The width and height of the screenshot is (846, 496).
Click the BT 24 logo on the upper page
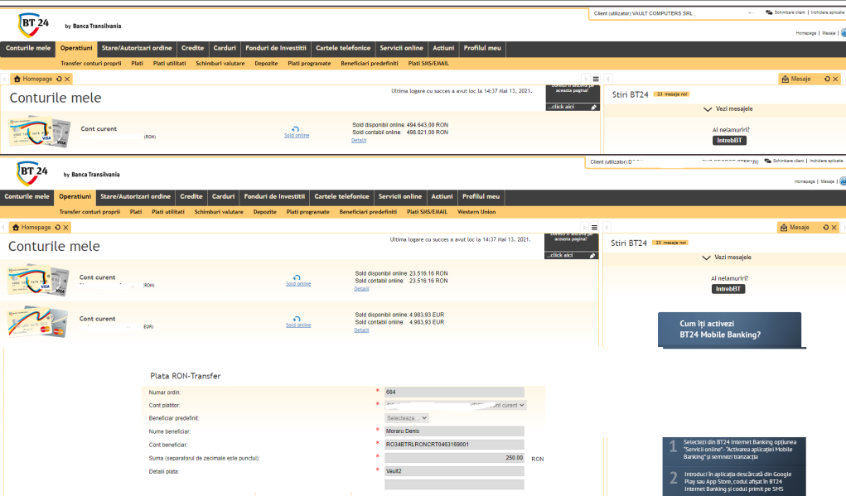34,25
